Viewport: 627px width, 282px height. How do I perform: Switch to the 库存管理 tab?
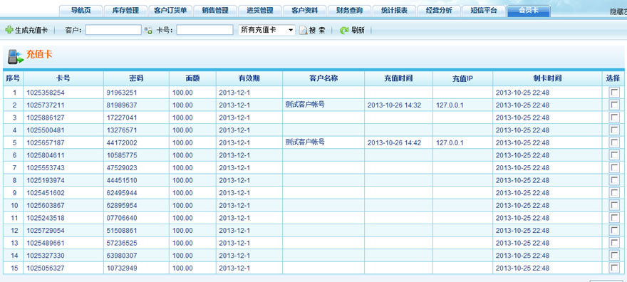click(x=125, y=11)
